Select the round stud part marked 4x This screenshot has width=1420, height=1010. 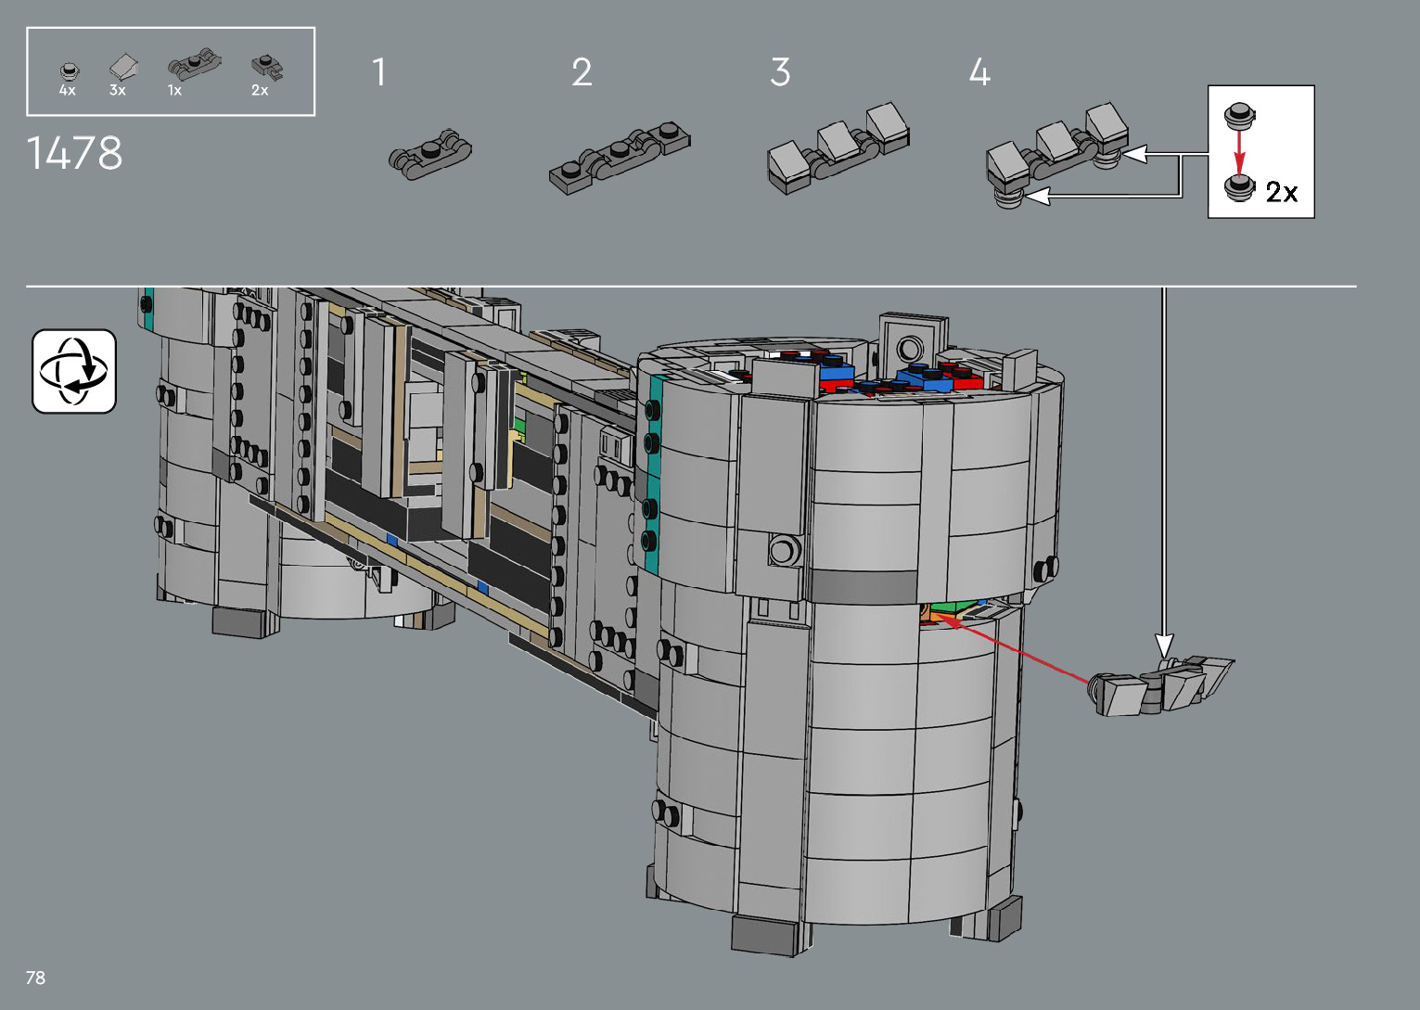pyautogui.click(x=69, y=70)
